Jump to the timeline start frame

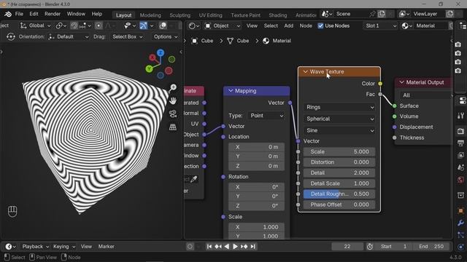(x=209, y=247)
